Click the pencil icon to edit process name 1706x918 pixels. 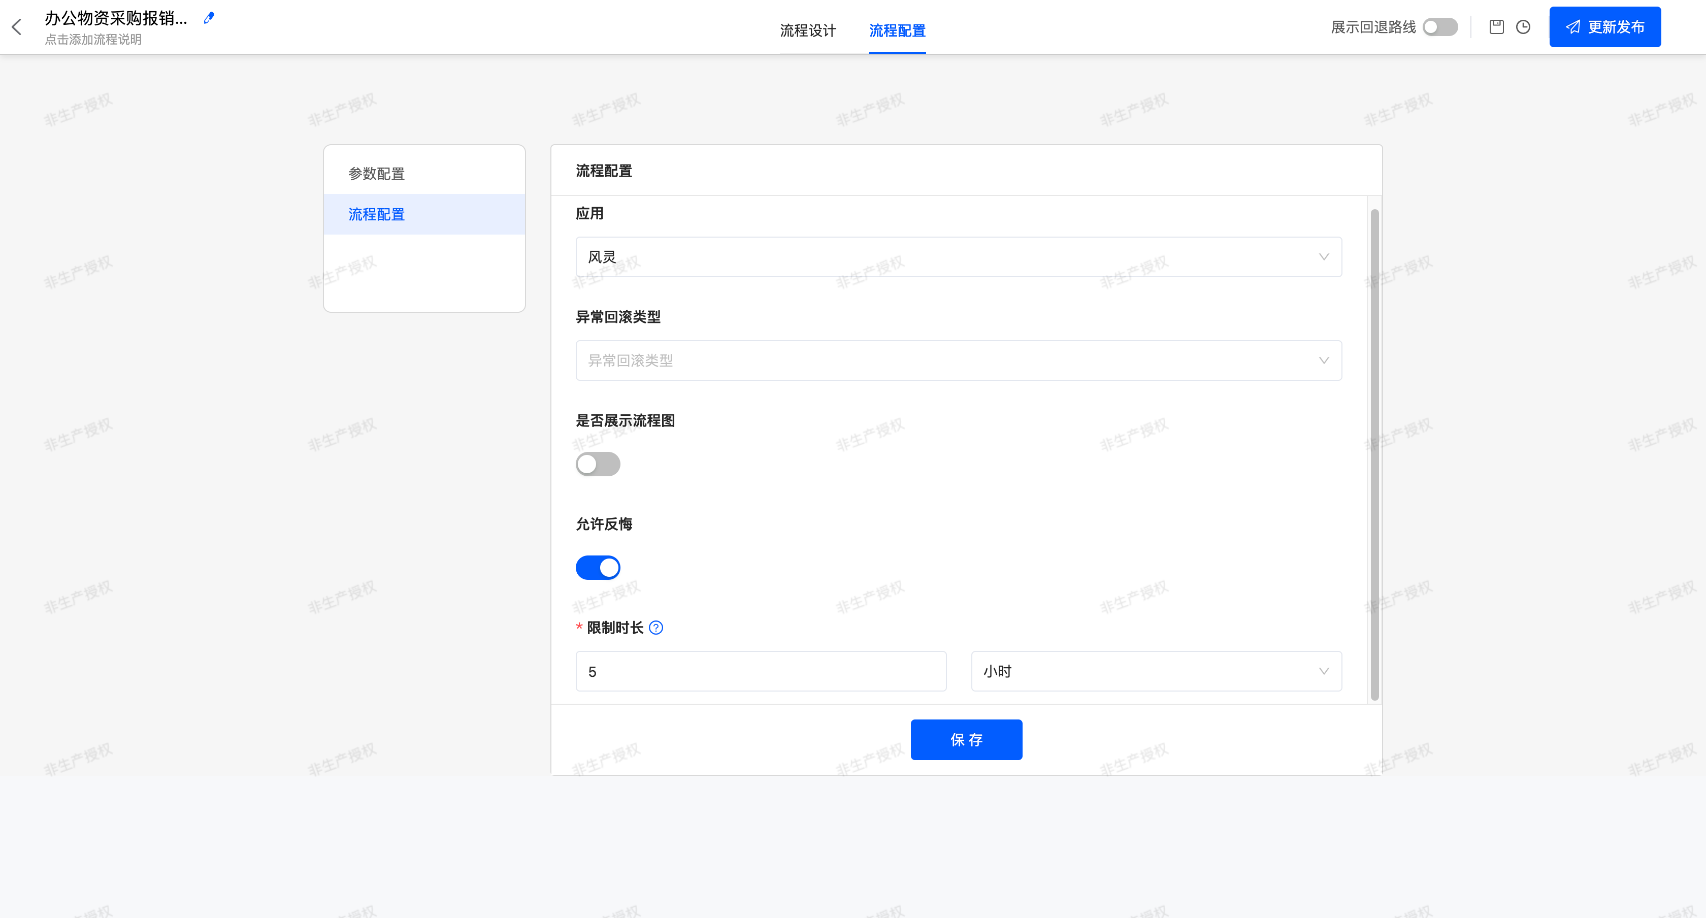tap(209, 18)
